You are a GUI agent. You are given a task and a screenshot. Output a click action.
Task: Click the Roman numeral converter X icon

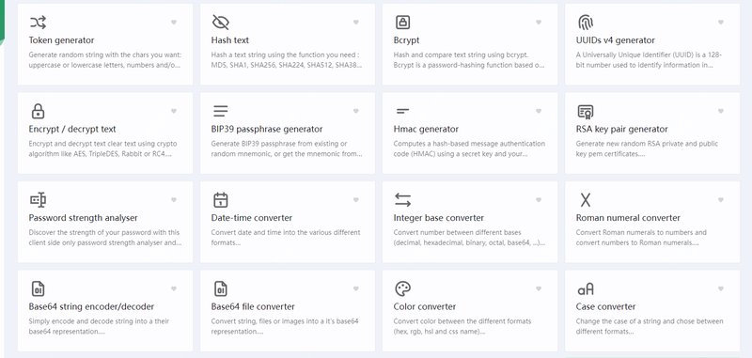[585, 200]
